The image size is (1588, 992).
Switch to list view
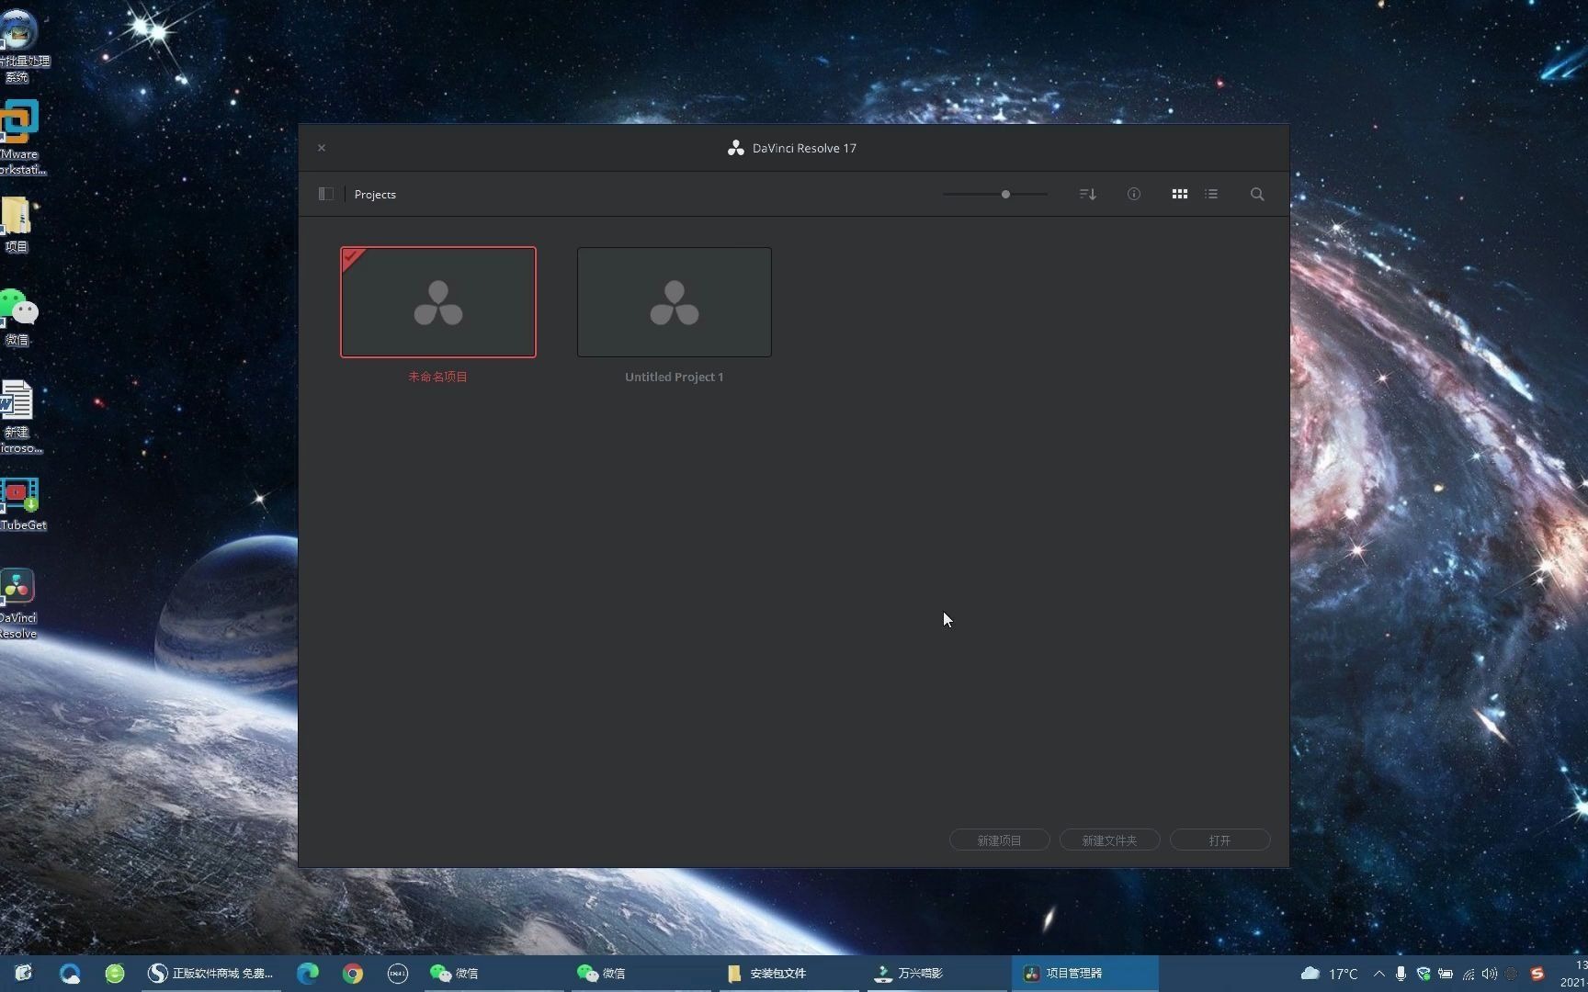[x=1211, y=194]
